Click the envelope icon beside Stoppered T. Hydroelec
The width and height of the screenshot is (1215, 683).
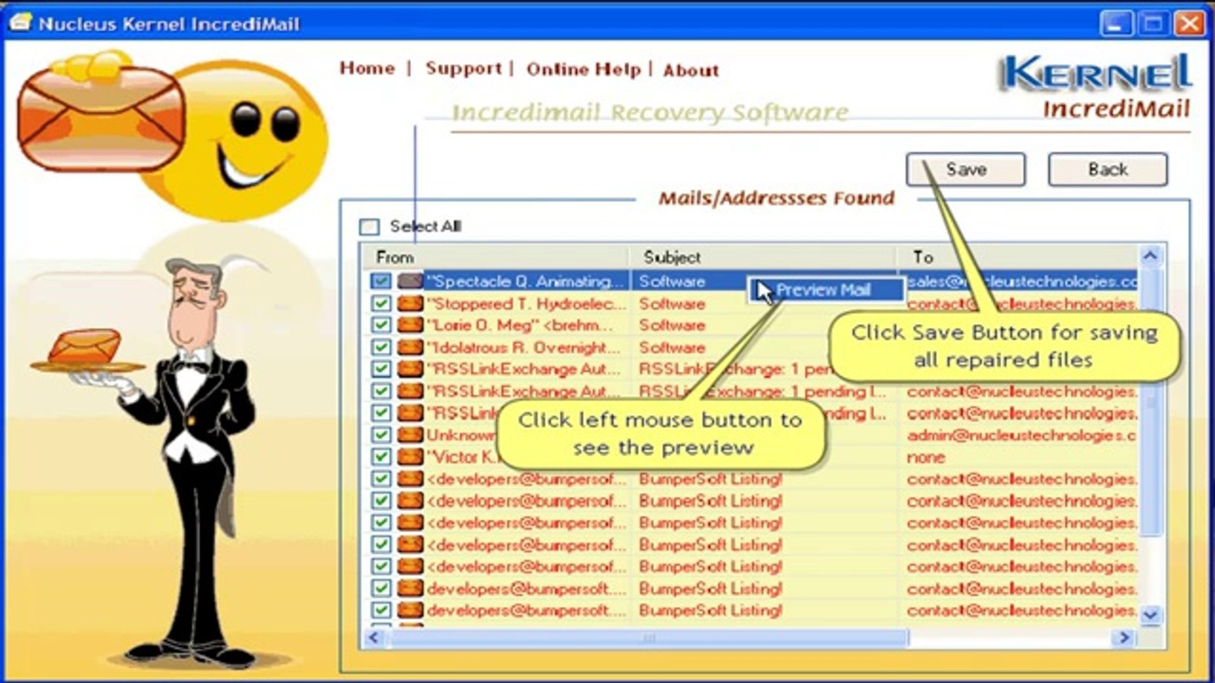410,304
